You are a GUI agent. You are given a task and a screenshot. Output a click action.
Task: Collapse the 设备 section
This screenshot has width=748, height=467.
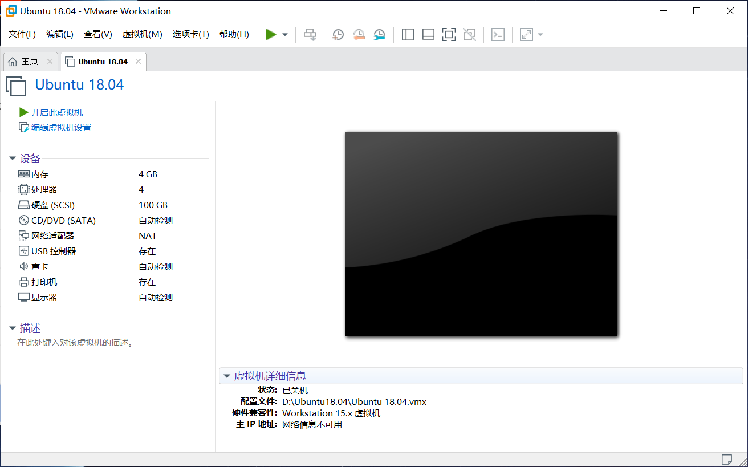coord(13,159)
